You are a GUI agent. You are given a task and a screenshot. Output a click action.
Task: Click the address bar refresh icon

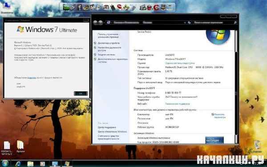tap(189, 23)
